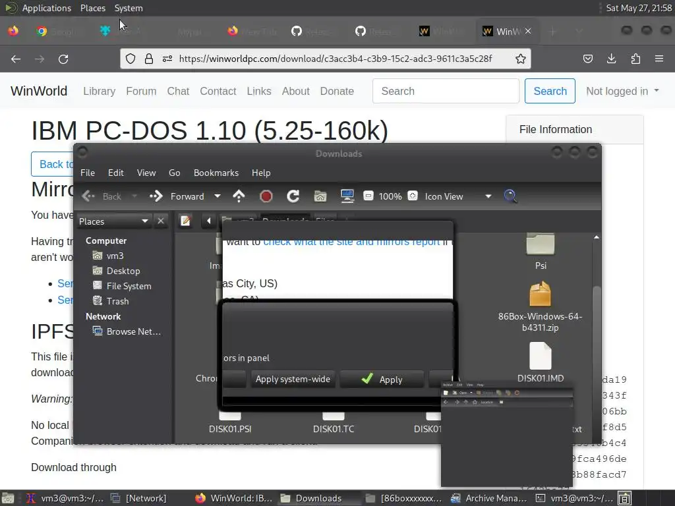The width and height of the screenshot is (675, 506).
Task: Select the Psi folder
Action: (x=541, y=250)
